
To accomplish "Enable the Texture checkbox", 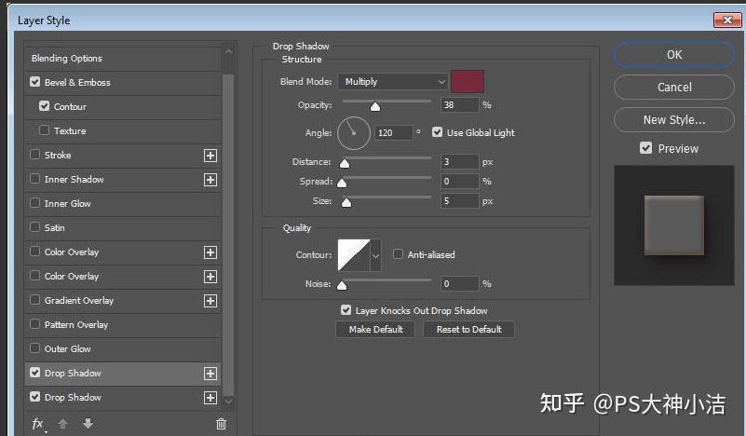I will coord(45,129).
